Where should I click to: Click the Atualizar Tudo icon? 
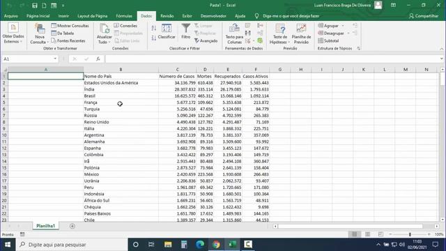pyautogui.click(x=104, y=33)
